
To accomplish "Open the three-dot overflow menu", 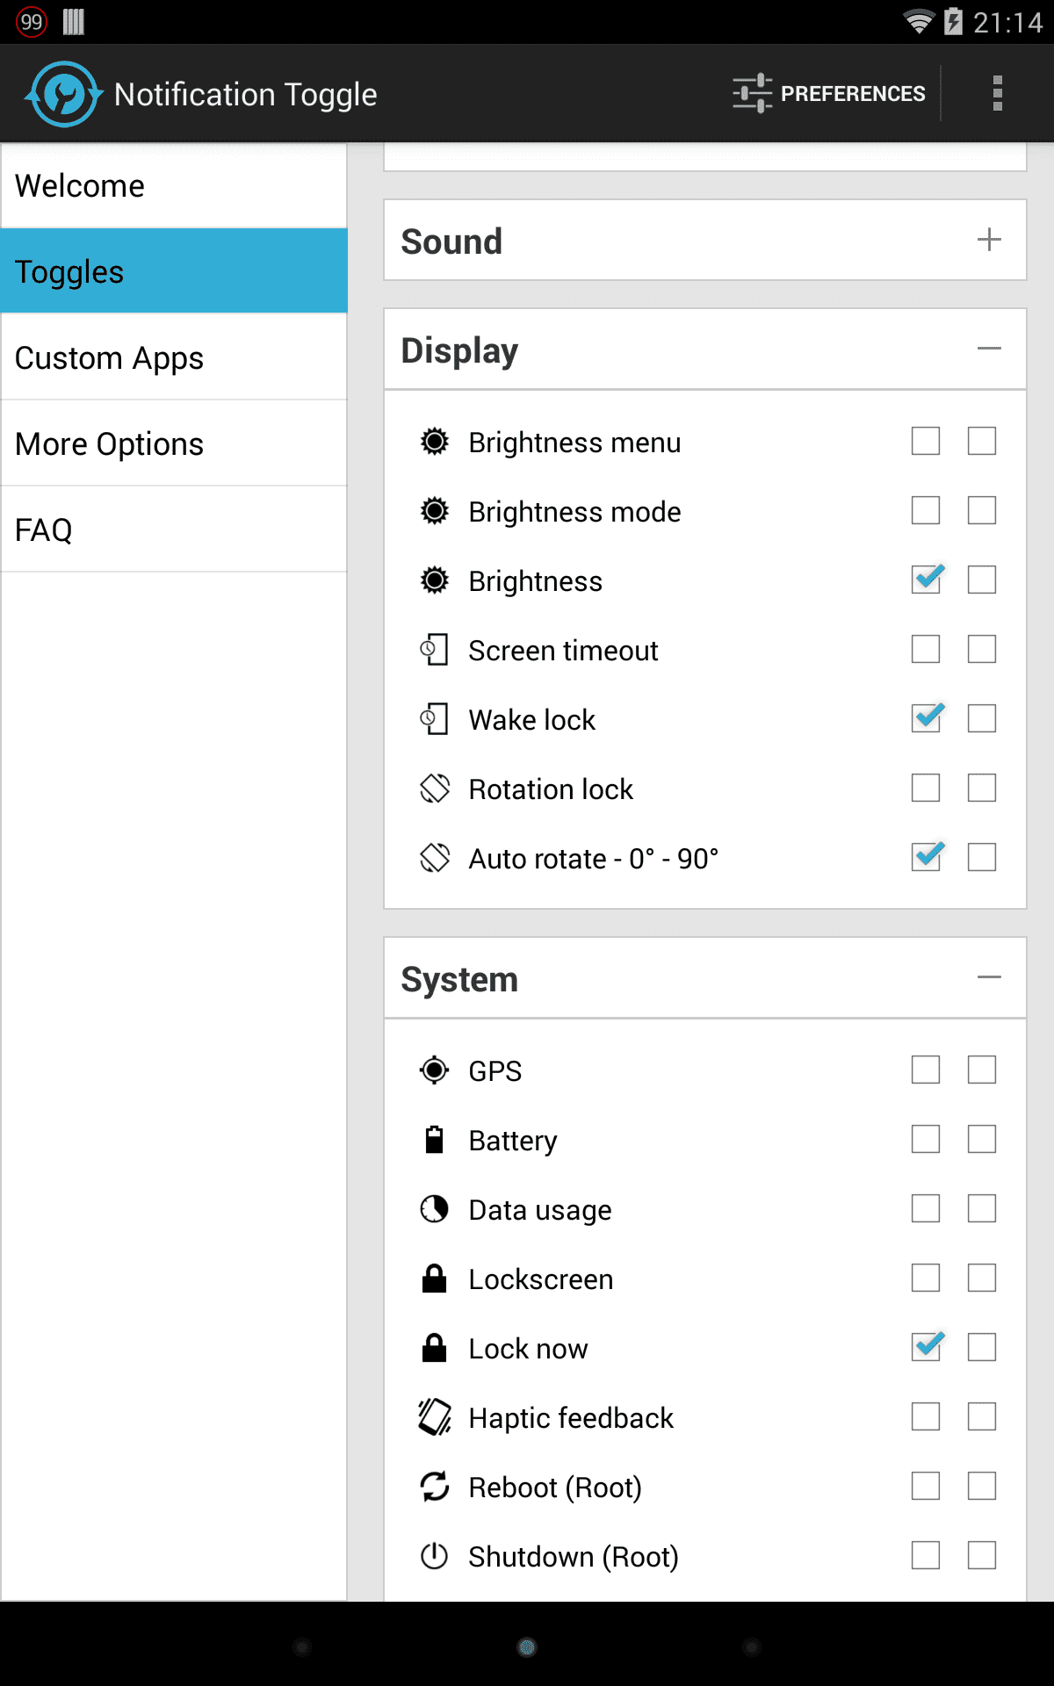I will click(997, 93).
